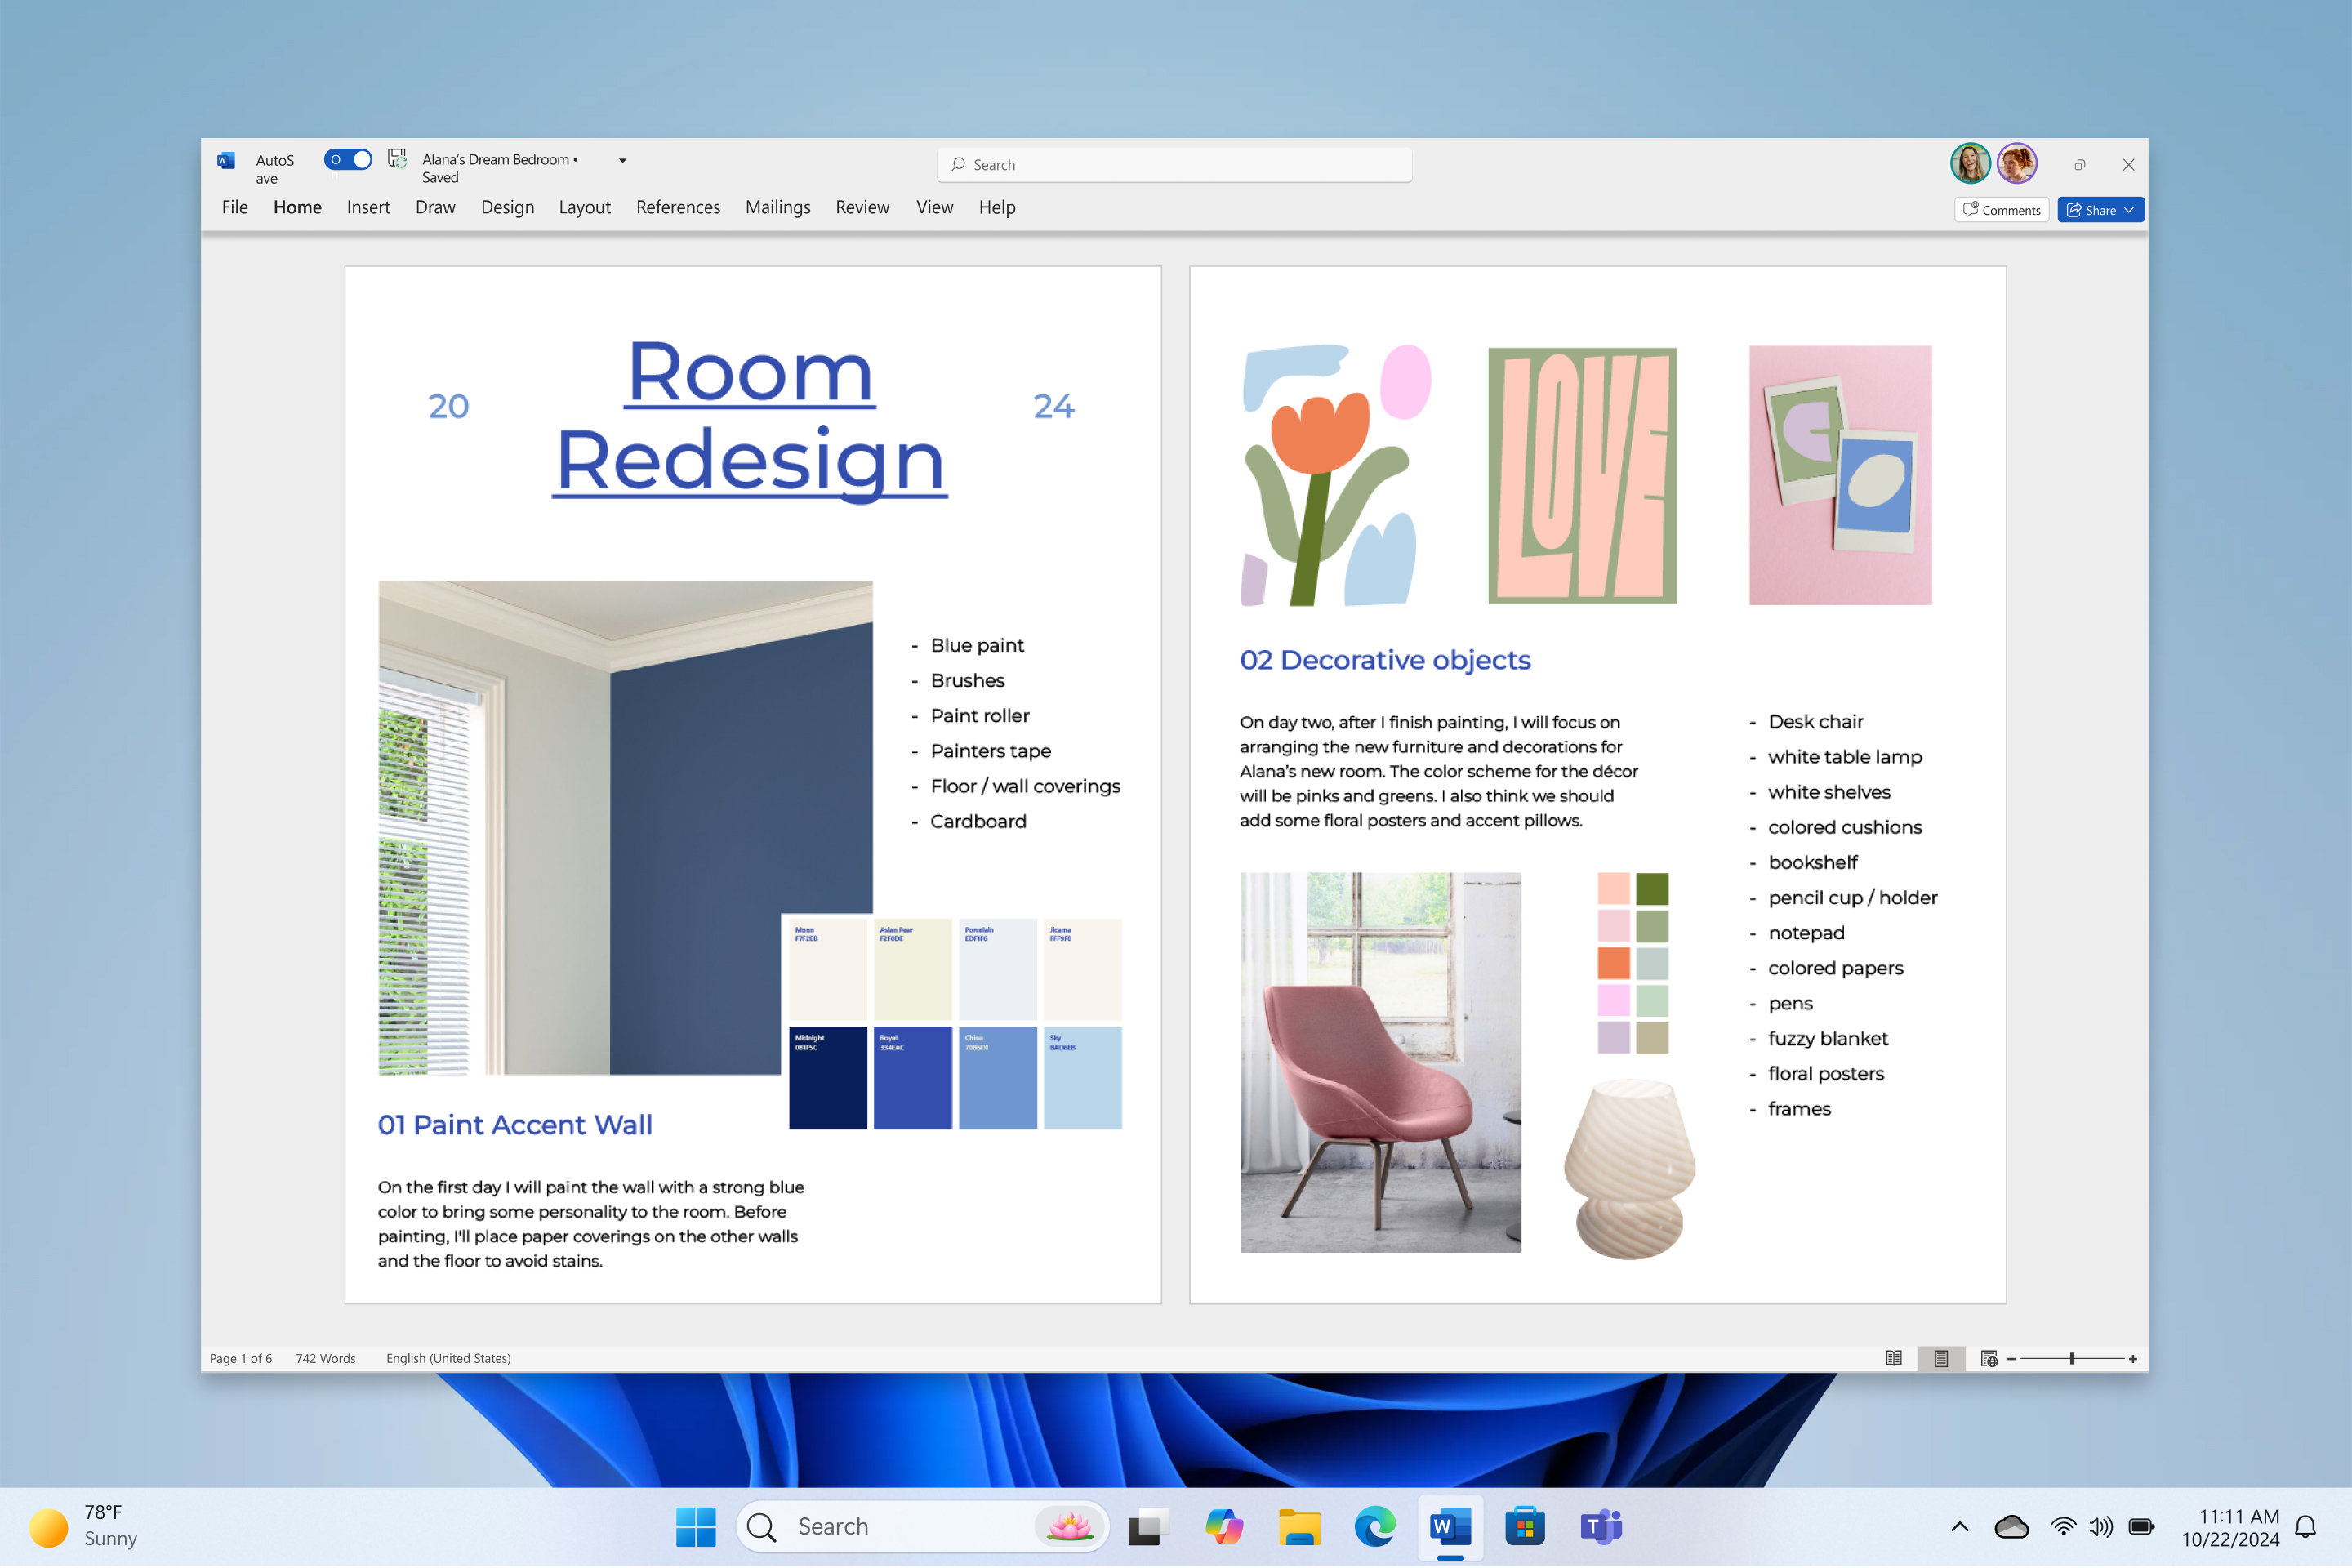Open the View menu tab
Image resolution: width=2352 pixels, height=1568 pixels.
[x=933, y=207]
